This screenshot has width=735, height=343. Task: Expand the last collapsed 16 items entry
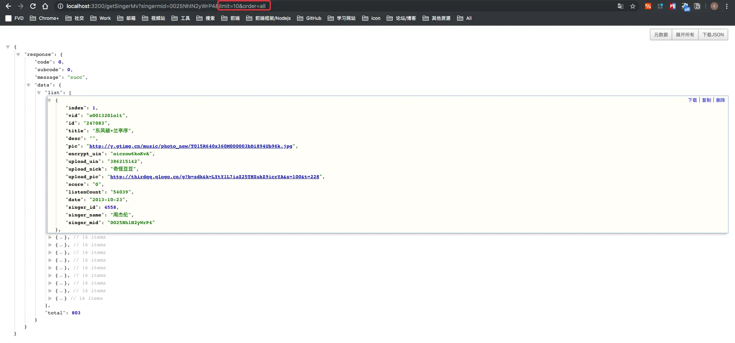(x=50, y=298)
